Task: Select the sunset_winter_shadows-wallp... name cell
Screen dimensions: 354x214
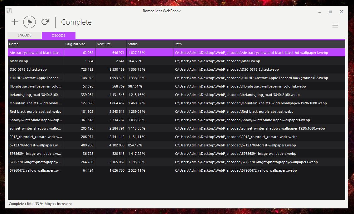Action: pyautogui.click(x=36, y=128)
